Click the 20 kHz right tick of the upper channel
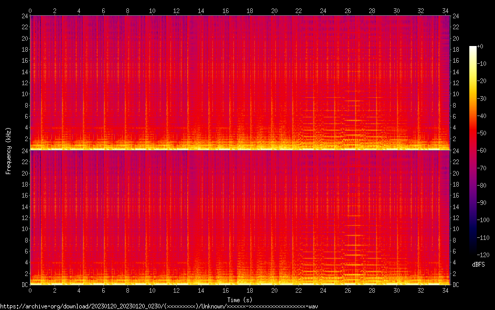This screenshot has width=495, height=310. click(456, 39)
